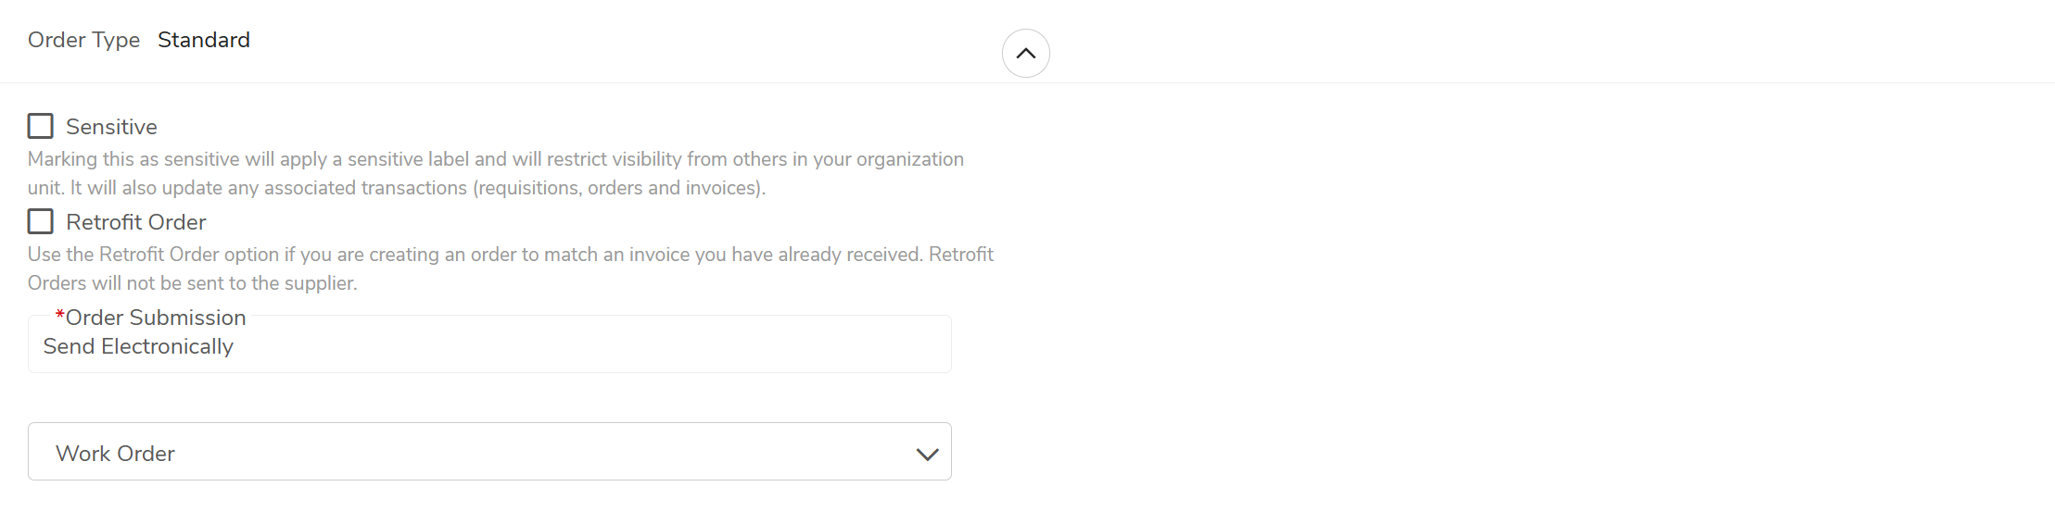Focus the Order Submission field

489,346
